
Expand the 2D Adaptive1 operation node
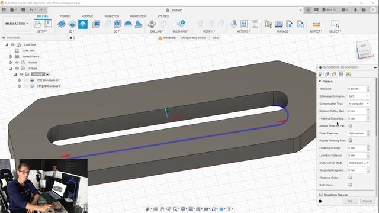20,80
